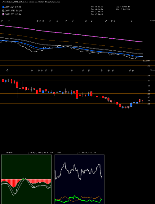Click the thick magenta long-term average line
Screen dimensions: 155x204
point(71,34)
